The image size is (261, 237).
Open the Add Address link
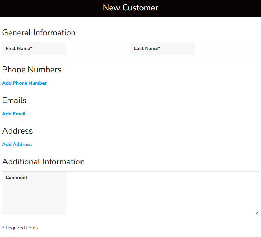tap(17, 144)
